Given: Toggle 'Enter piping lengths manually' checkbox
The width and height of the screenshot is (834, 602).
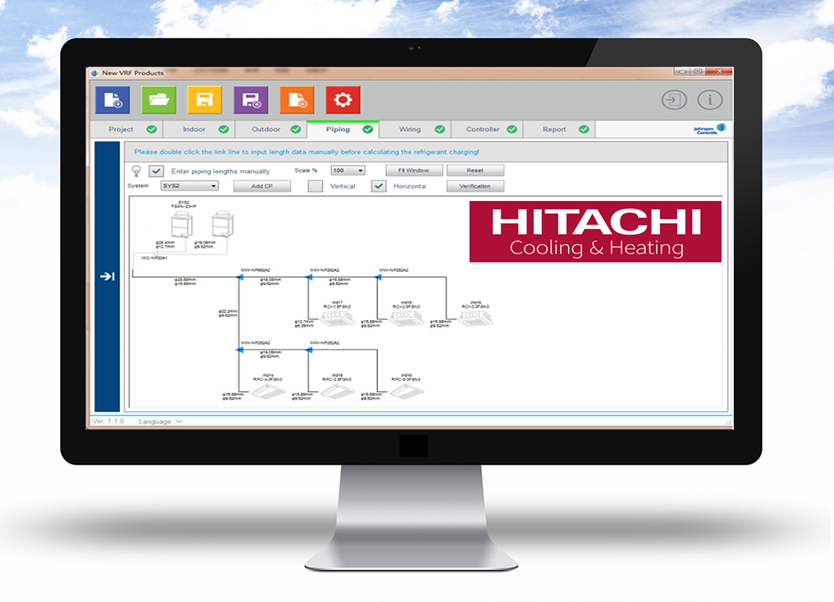Looking at the screenshot, I should [156, 171].
